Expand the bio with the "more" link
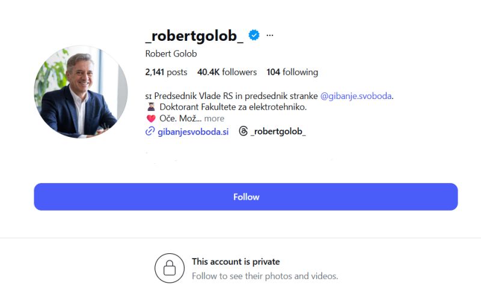Image resolution: width=481 pixels, height=300 pixels. pos(214,119)
